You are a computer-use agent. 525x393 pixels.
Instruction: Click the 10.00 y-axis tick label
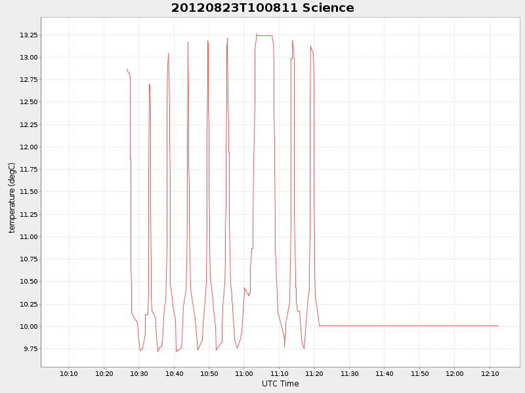coord(28,326)
